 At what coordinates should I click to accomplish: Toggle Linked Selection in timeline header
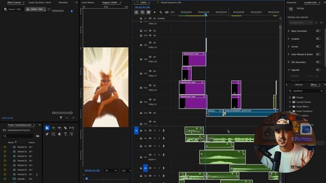[x=148, y=12]
